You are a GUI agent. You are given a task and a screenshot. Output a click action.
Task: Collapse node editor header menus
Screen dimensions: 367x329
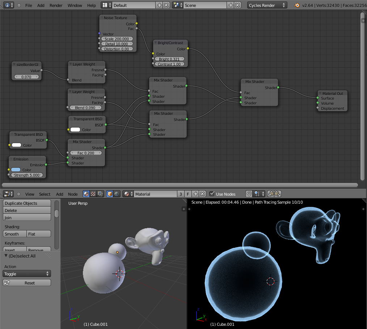(19, 194)
